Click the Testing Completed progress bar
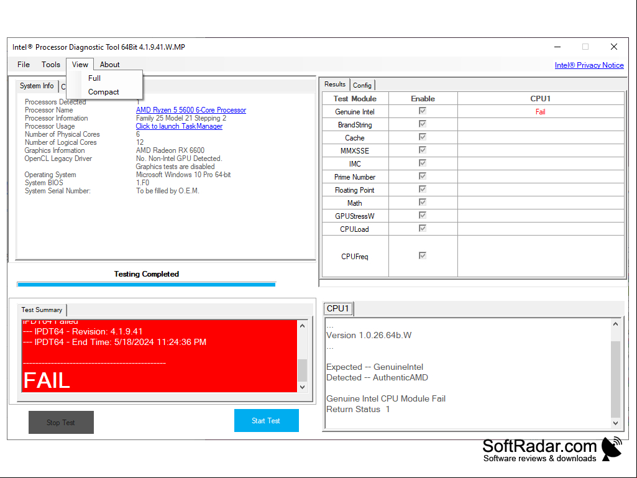The image size is (637, 478). 146,285
